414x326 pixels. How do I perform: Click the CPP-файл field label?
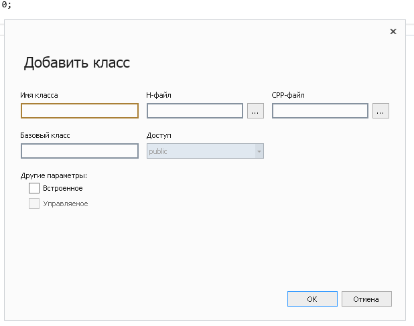click(x=288, y=95)
